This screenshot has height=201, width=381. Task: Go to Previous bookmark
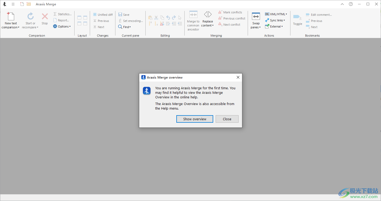(x=314, y=21)
